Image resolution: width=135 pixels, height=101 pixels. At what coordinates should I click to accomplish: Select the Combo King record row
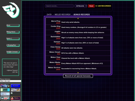78,27
